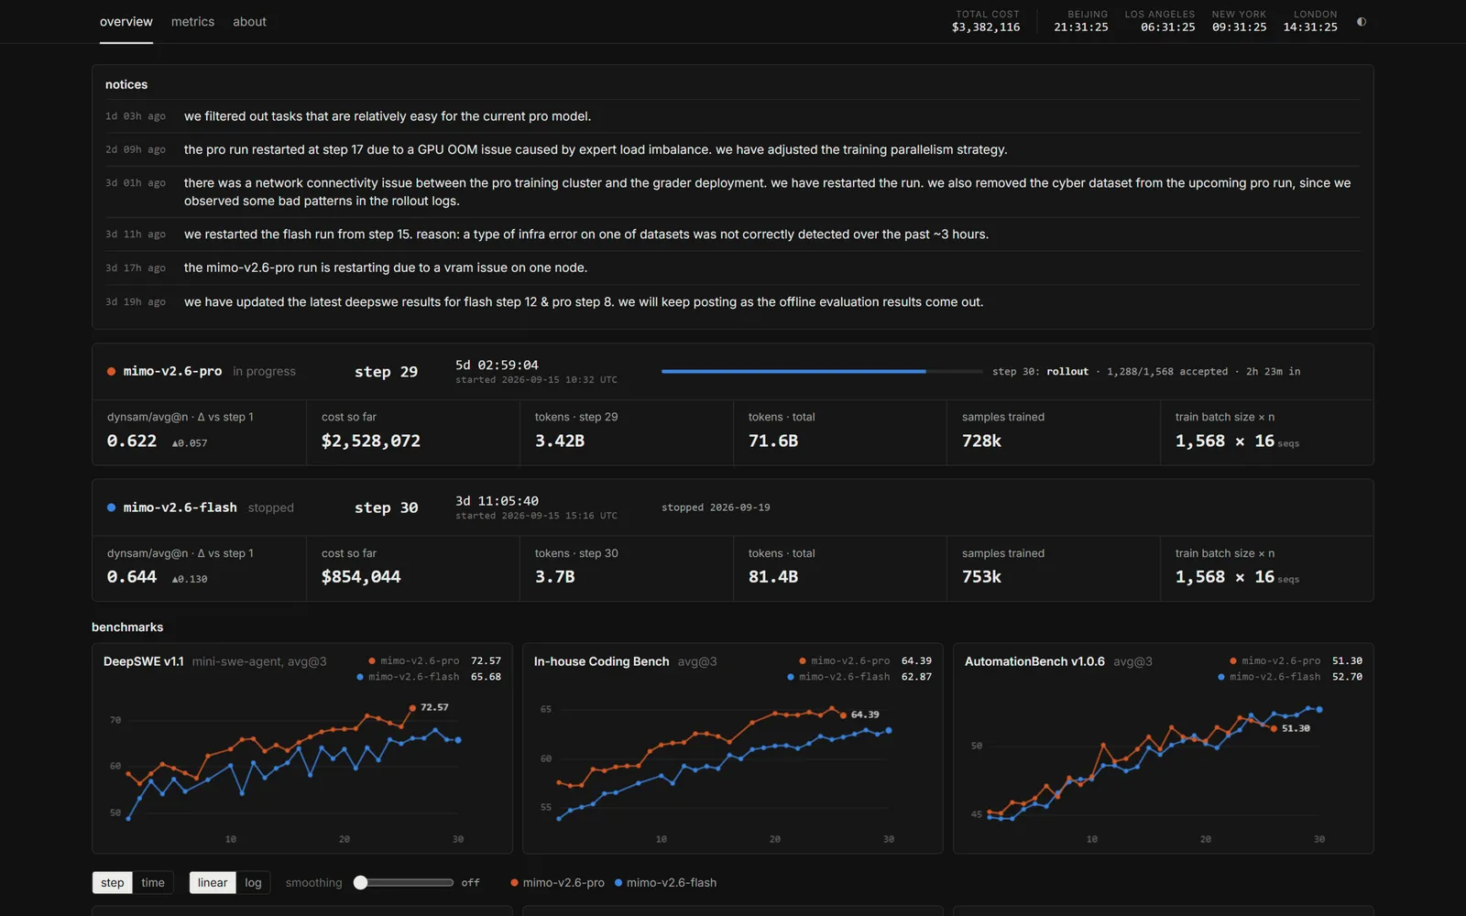Open the overview tab
Screen dimensions: 1466x916
tap(126, 22)
